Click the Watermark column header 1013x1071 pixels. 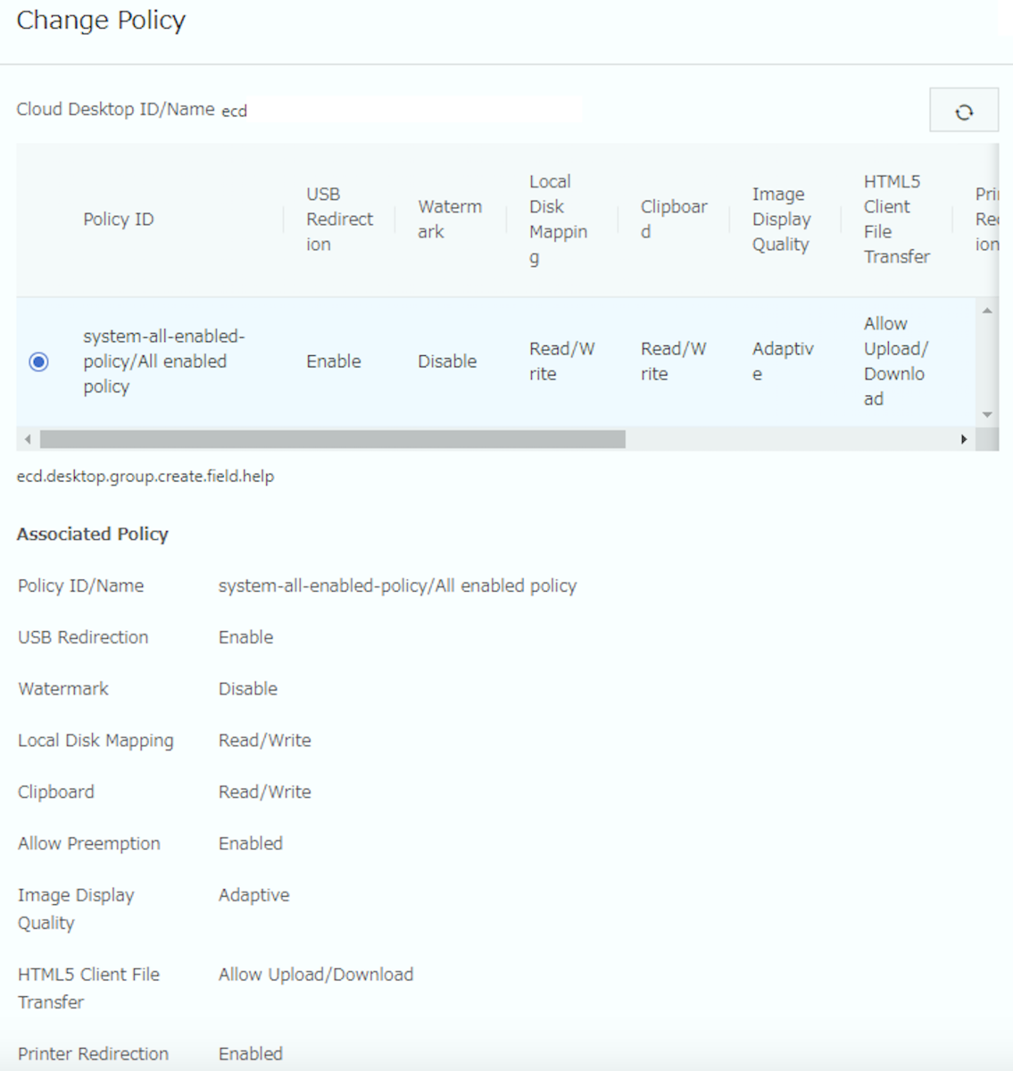449,220
